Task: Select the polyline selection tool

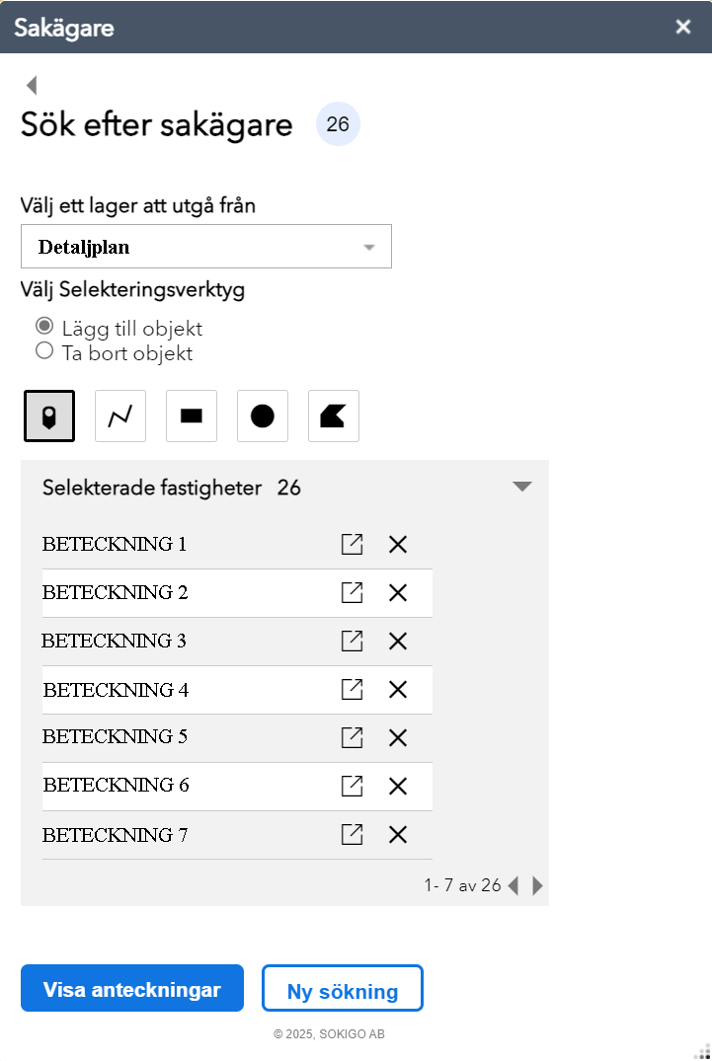Action: coord(120,417)
